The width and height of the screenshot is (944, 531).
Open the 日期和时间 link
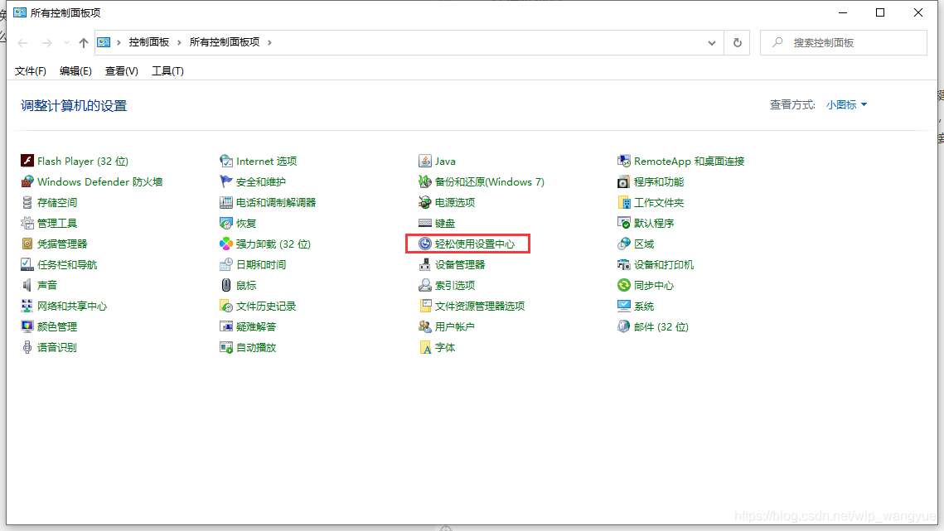point(261,264)
